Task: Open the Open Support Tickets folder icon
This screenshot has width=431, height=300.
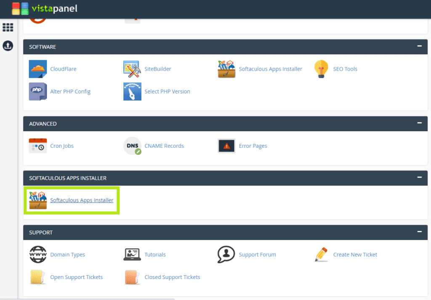Action: [x=37, y=277]
